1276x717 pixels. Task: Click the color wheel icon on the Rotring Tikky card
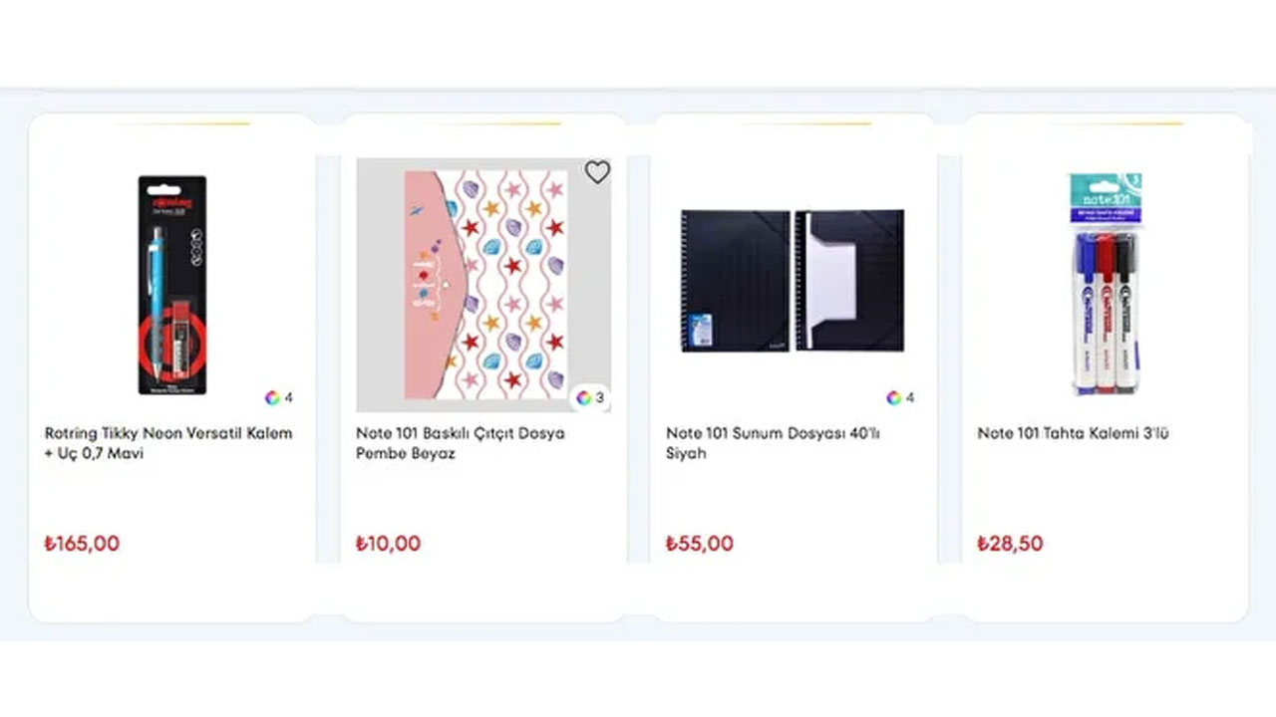[272, 397]
